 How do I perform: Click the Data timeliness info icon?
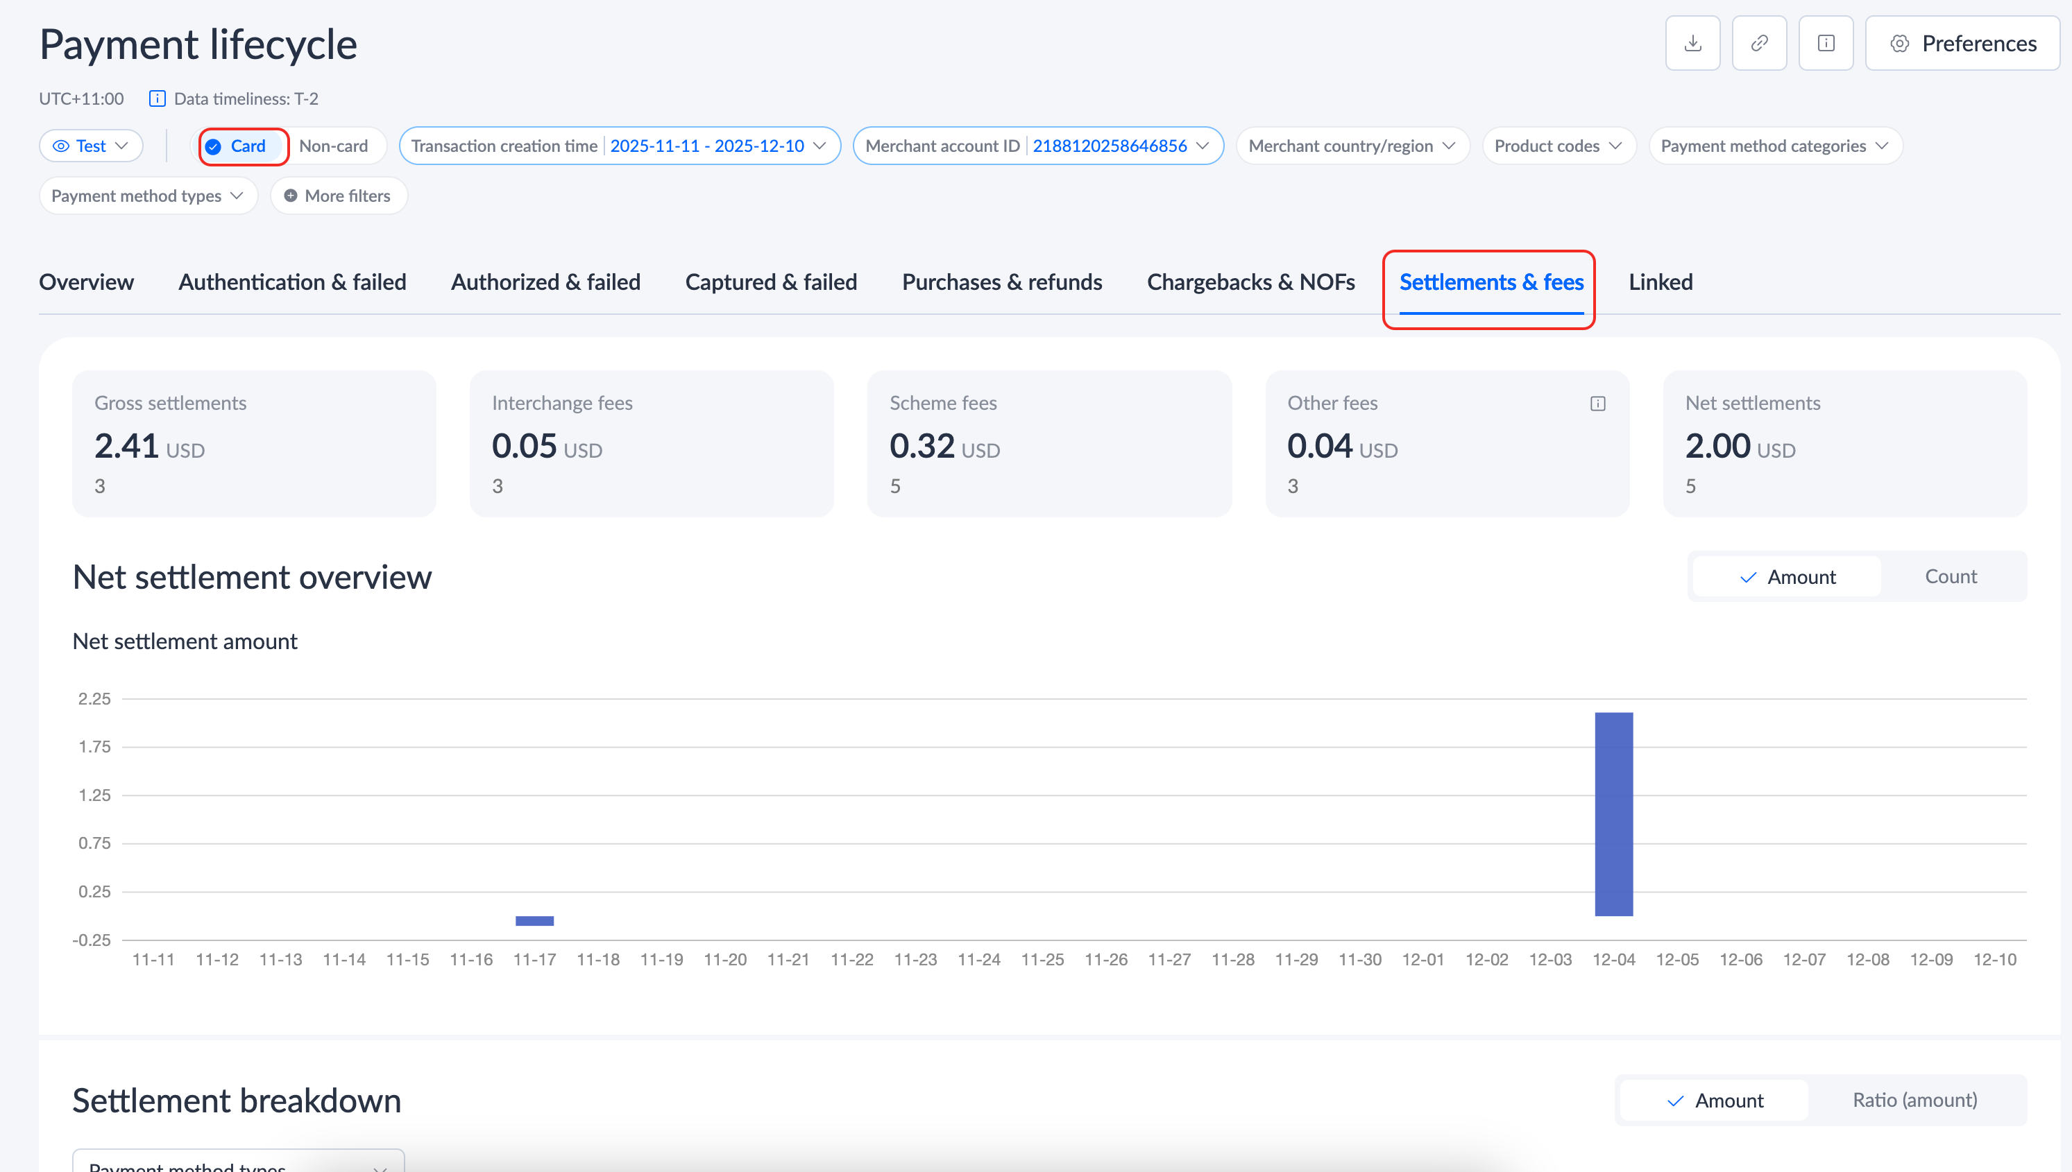tap(157, 99)
